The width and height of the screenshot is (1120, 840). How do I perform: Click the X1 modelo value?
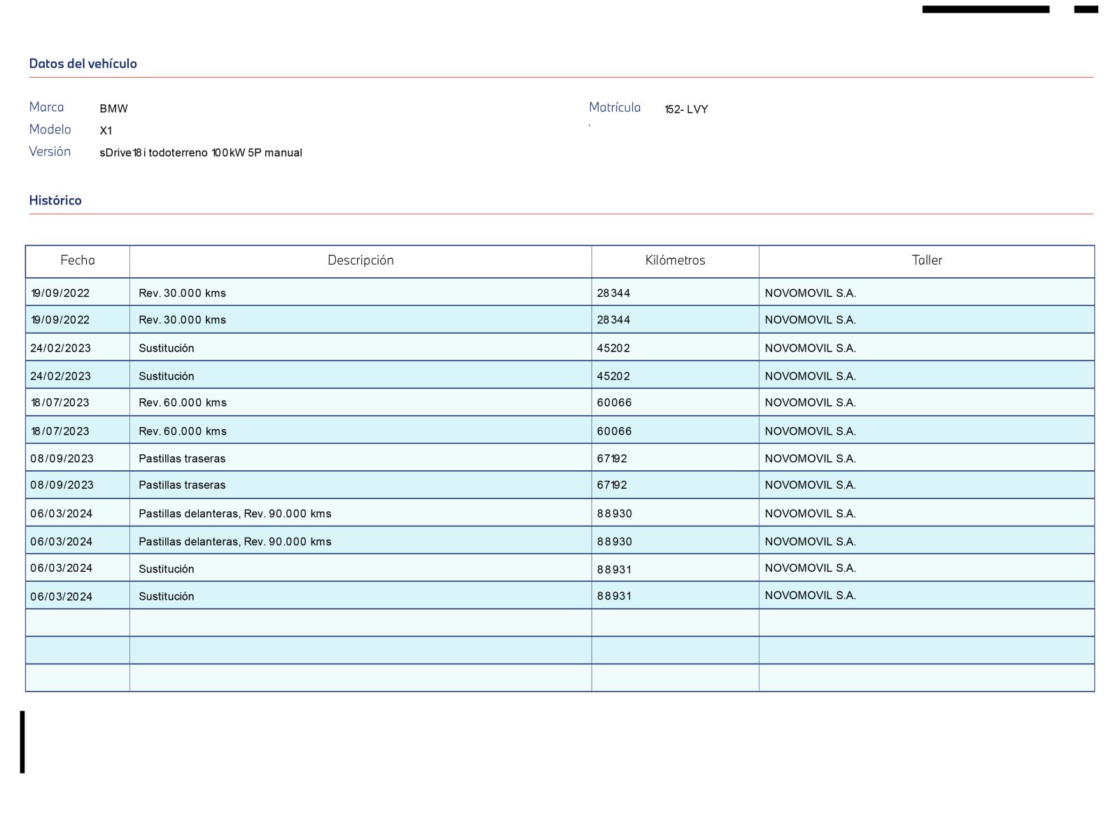click(x=106, y=131)
